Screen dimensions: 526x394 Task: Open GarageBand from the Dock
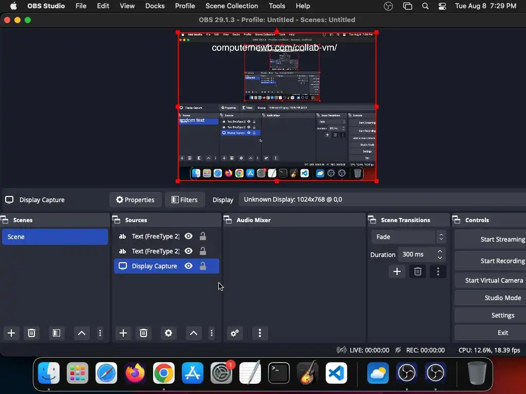pos(308,373)
